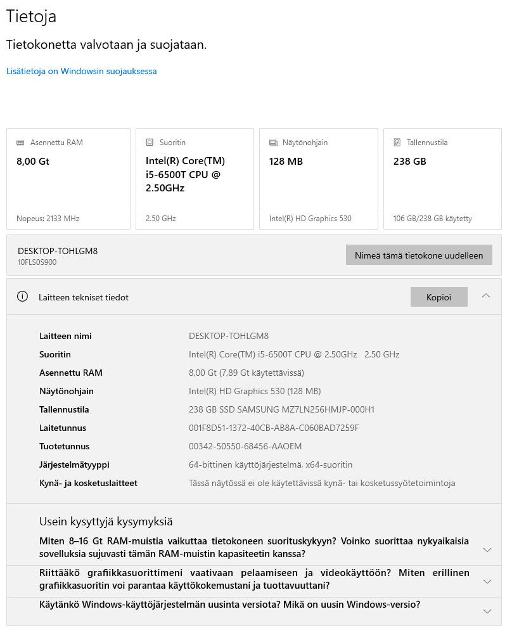The height and width of the screenshot is (628, 512).
Task: Click Nimeä tämä tietokone uudelleen button
Action: 419,255
